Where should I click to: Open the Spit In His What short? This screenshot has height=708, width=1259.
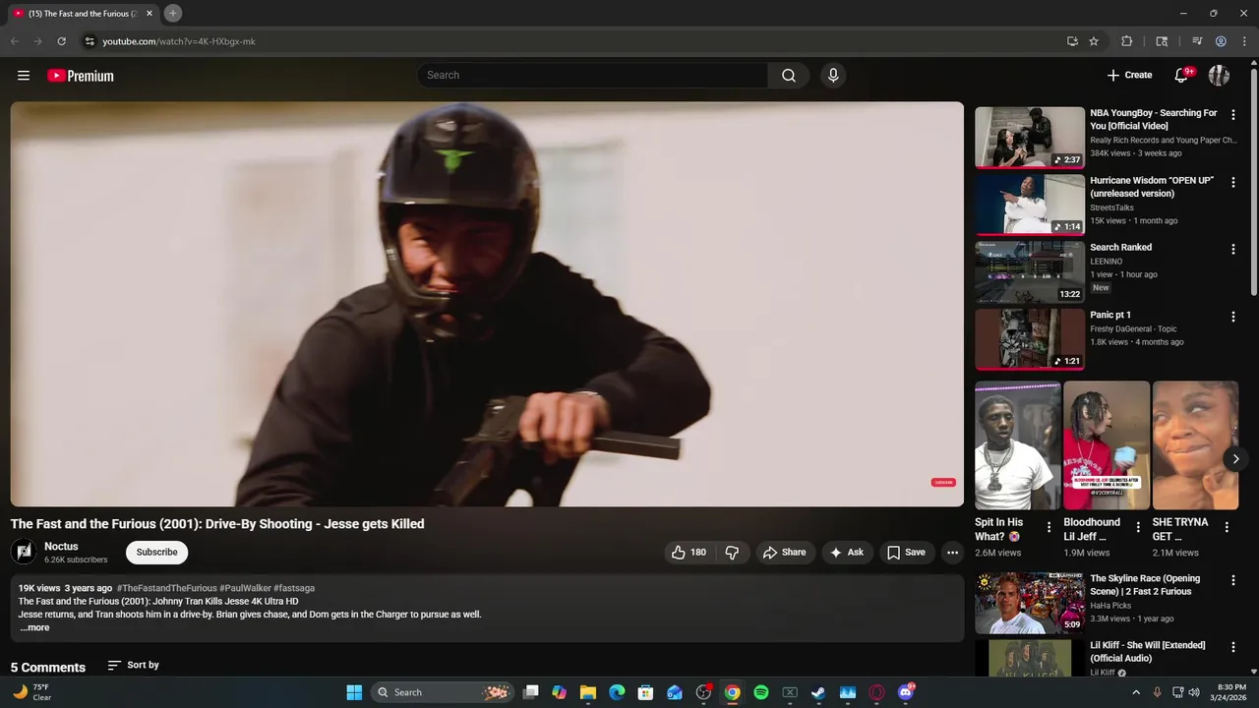click(x=1017, y=445)
